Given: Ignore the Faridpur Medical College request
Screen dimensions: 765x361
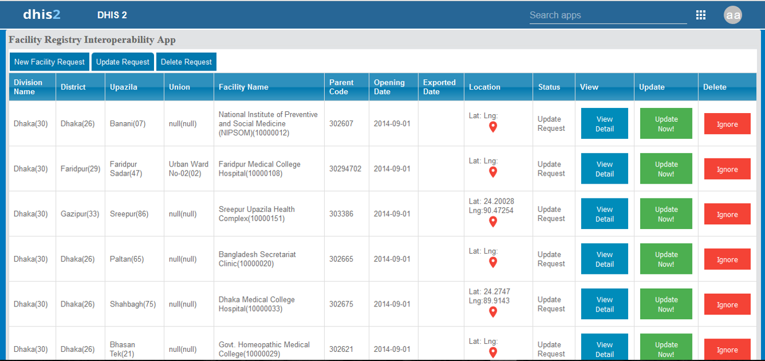Looking at the screenshot, I should (727, 169).
